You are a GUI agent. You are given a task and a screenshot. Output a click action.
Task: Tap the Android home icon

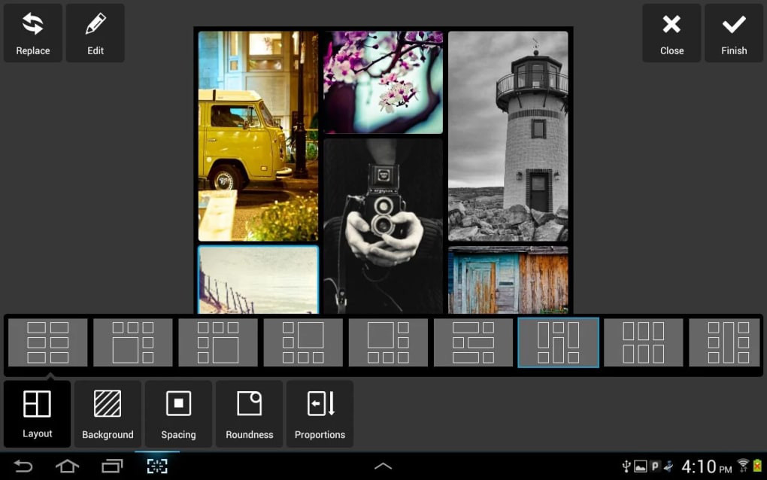click(x=67, y=466)
